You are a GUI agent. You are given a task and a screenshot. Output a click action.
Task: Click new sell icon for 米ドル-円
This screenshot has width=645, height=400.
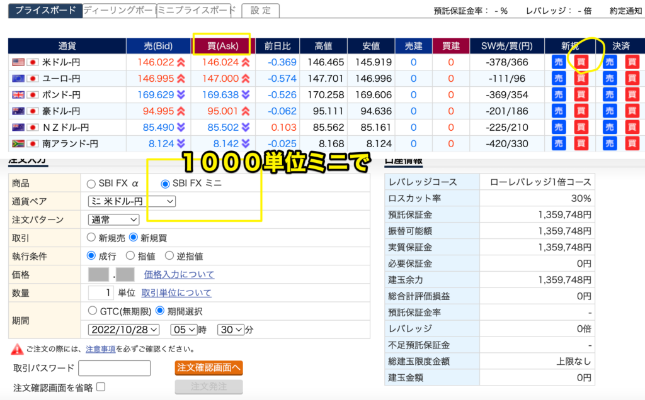pos(558,62)
